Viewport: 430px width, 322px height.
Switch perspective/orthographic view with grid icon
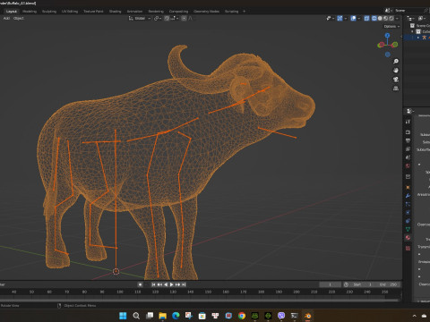(396, 89)
